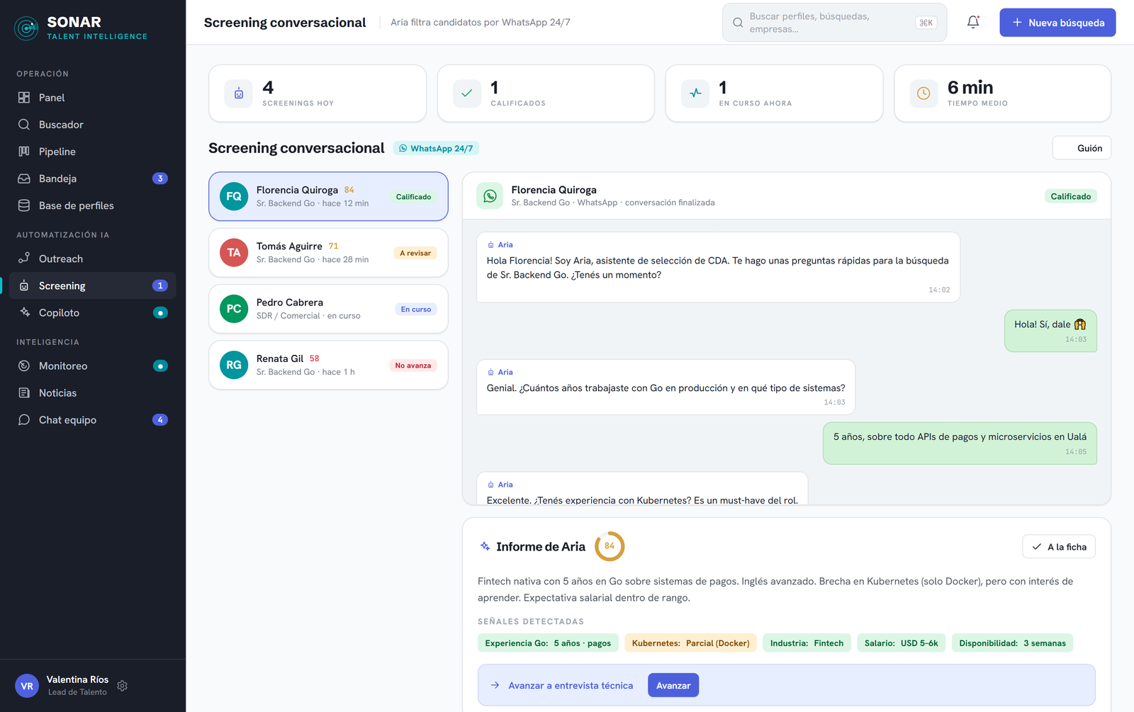Click the Industria Fintech chip
The width and height of the screenshot is (1134, 712).
807,643
